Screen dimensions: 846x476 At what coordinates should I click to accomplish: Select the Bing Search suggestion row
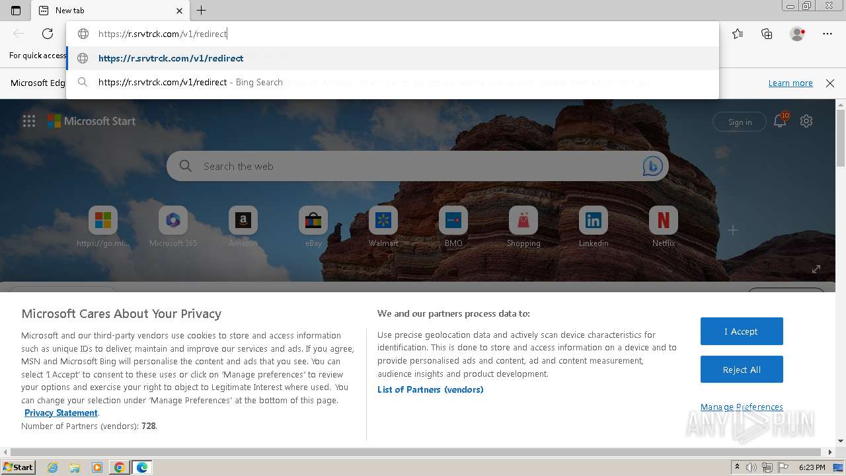[x=393, y=82]
